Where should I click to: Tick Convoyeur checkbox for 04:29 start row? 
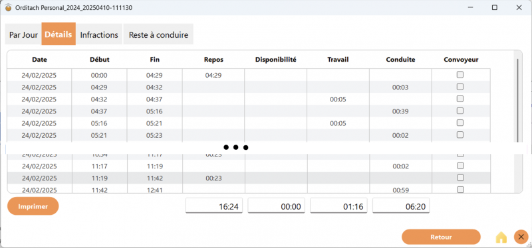(x=460, y=87)
